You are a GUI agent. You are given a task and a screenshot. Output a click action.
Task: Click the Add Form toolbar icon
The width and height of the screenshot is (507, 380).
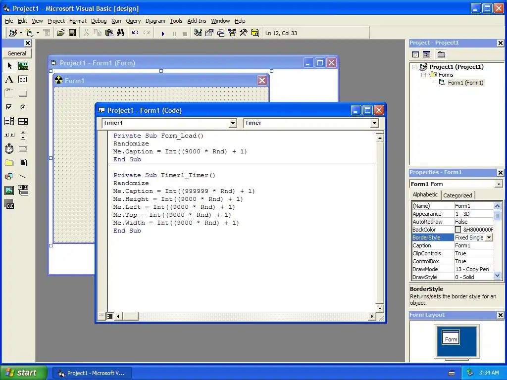point(29,33)
